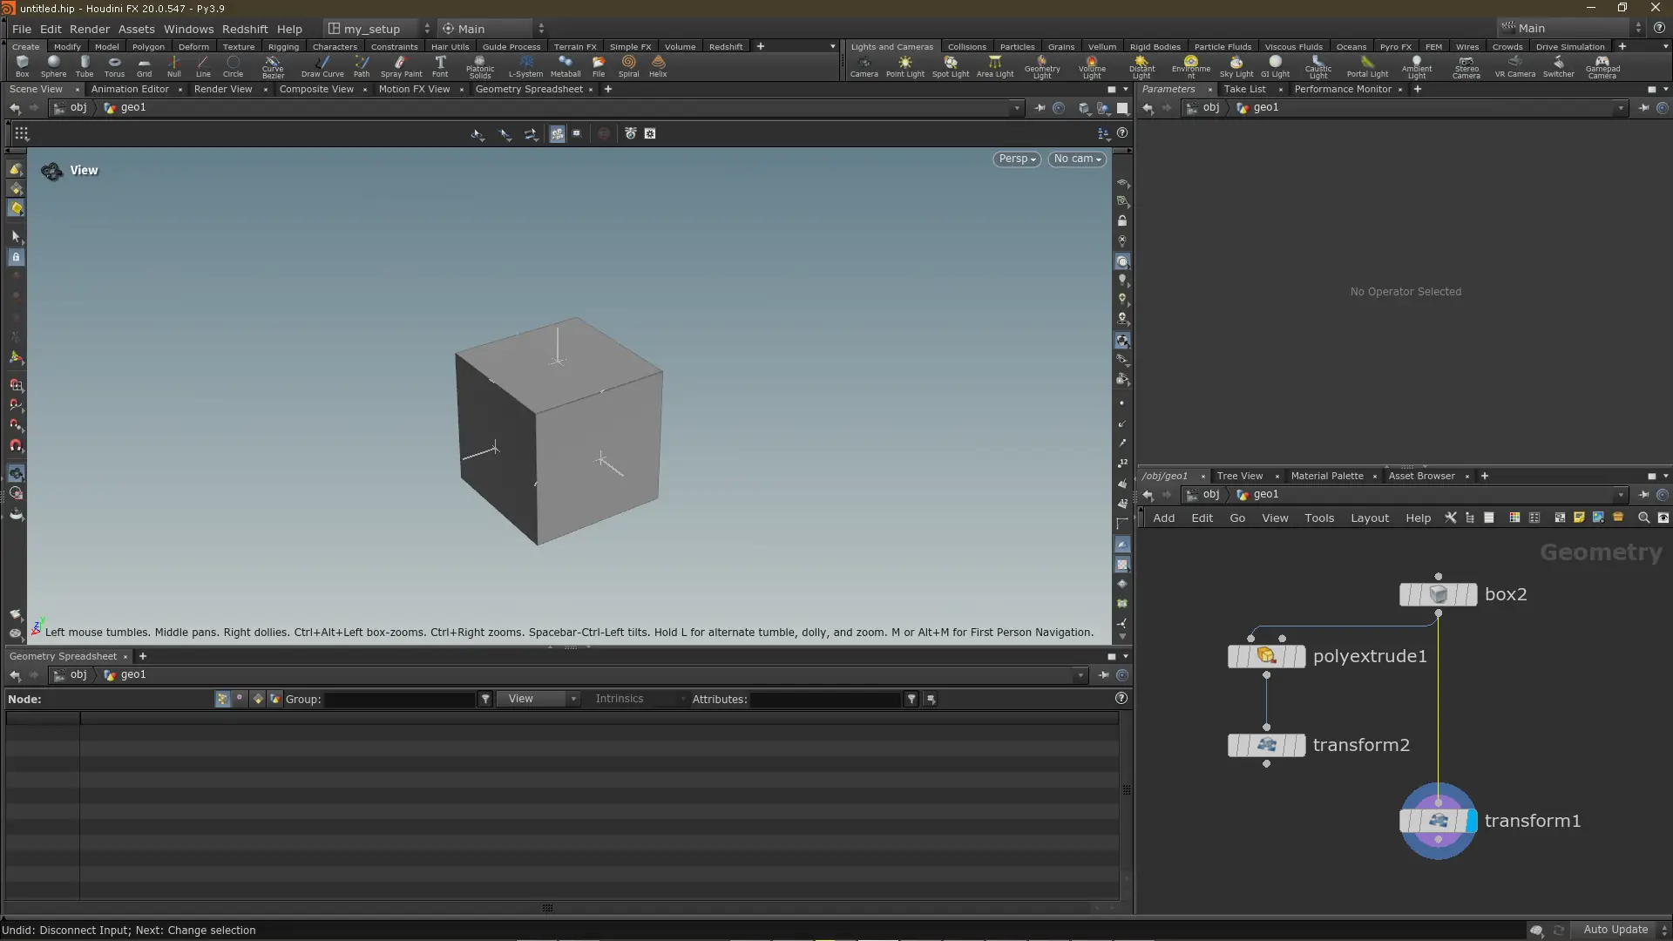Image resolution: width=1673 pixels, height=941 pixels.
Task: Toggle the display flag on transform1
Action: coord(1472,821)
